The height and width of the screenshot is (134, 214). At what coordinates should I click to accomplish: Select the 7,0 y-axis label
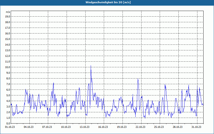[8, 84]
